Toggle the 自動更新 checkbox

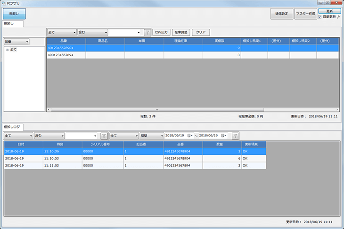coord(320,17)
